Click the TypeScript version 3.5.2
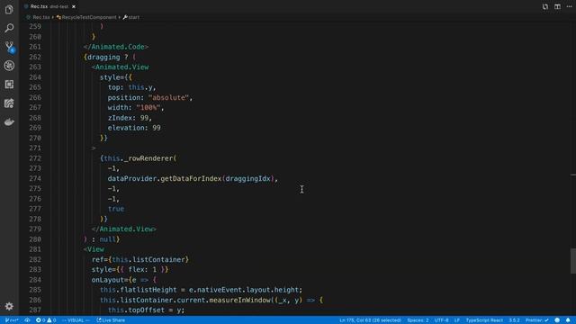This screenshot has height=324, width=576. click(514, 320)
